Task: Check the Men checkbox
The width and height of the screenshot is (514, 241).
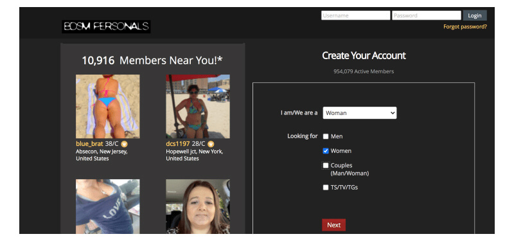Action: 326,136
